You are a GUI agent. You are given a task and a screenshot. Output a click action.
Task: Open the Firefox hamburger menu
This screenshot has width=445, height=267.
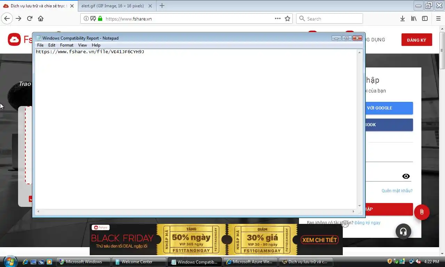click(438, 19)
